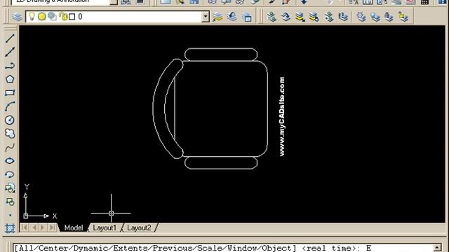Image resolution: width=449 pixels, height=252 pixels.
Task: Open the Layer Walk tool
Action: pyautogui.click(x=343, y=17)
